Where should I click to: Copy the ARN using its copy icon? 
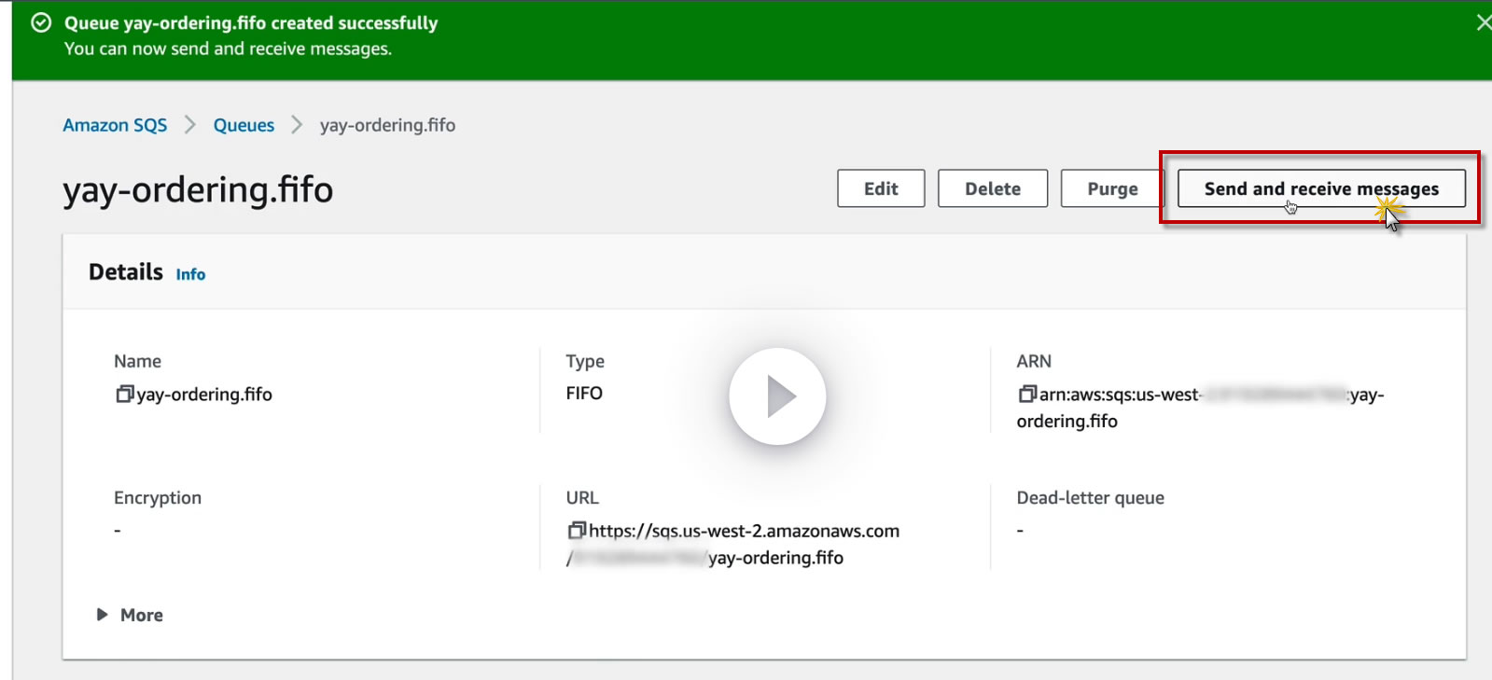pos(1026,395)
